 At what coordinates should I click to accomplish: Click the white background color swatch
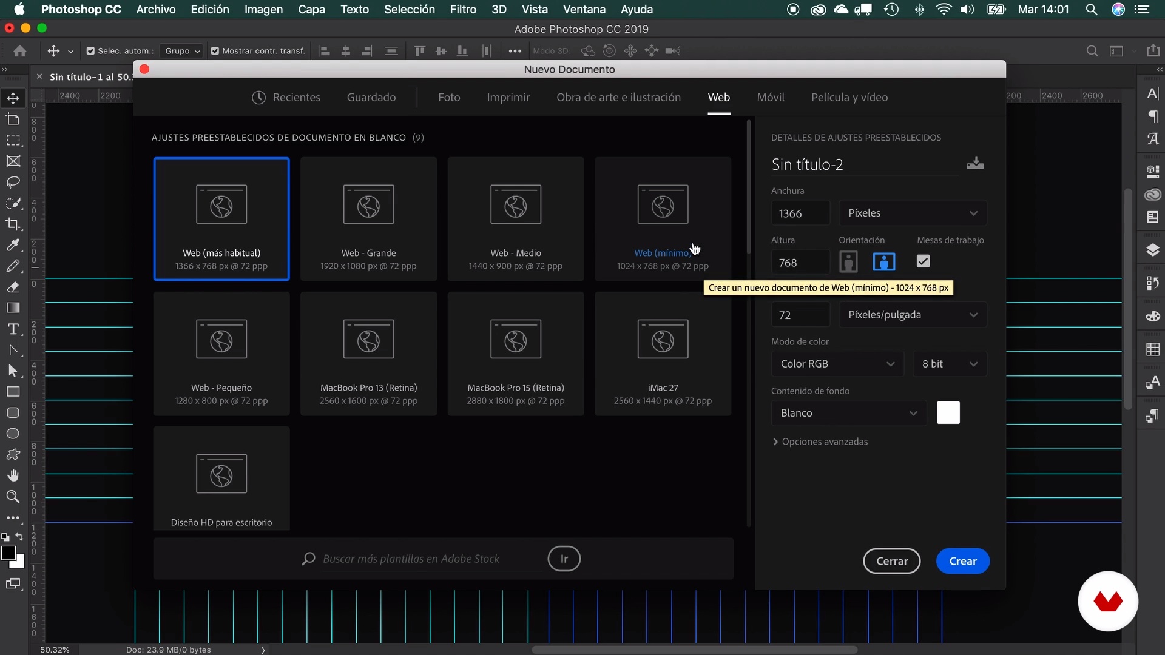pos(948,413)
